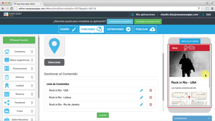The width and height of the screenshot is (215, 121).
Task: Expand the Contáctenos chat panel
Action: coord(192,118)
